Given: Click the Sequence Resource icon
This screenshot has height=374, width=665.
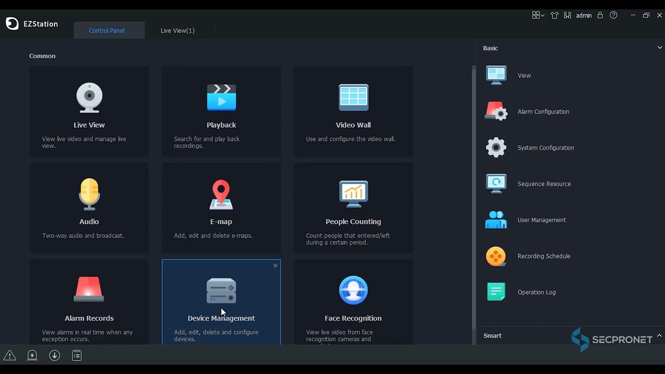Looking at the screenshot, I should pyautogui.click(x=496, y=184).
